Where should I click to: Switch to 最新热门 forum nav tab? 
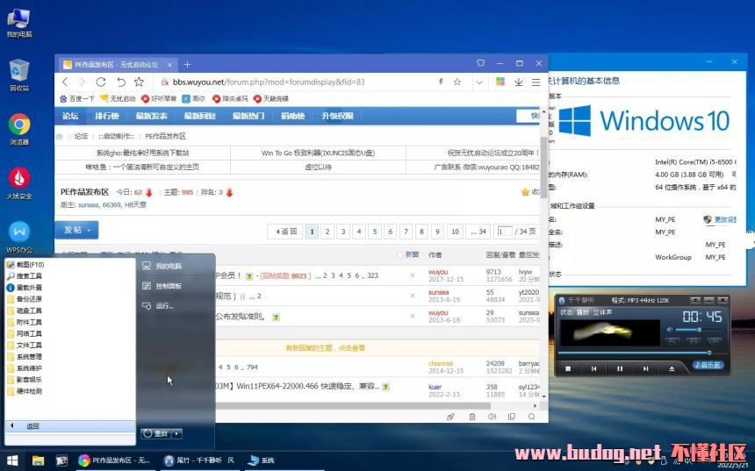tap(248, 116)
